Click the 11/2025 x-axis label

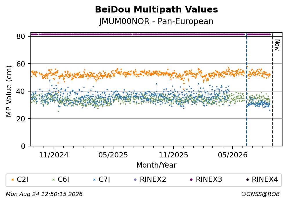click(173, 155)
